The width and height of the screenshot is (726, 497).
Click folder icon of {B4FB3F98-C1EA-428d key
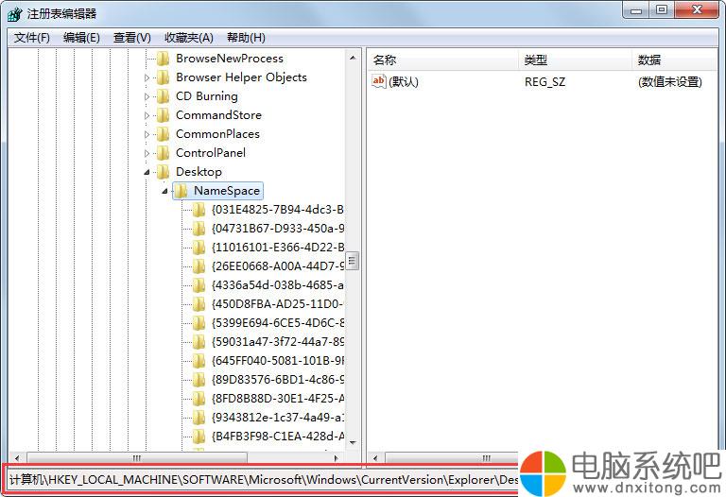(199, 437)
